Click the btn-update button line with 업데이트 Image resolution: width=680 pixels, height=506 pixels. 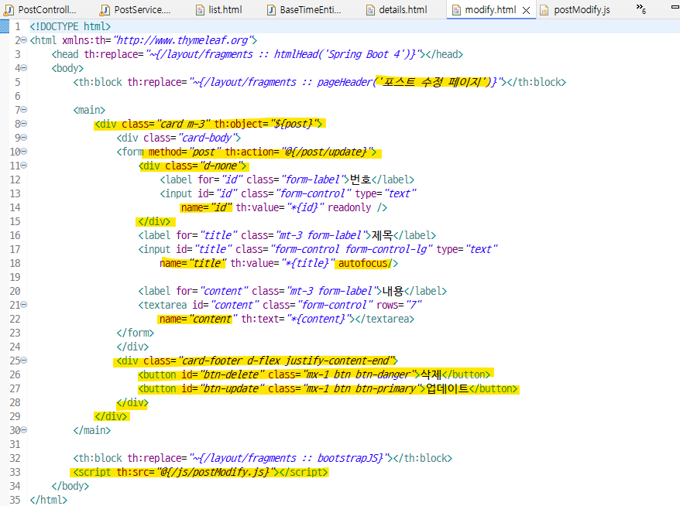[x=328, y=388]
